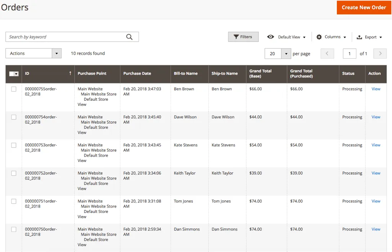The width and height of the screenshot is (392, 252).
Task: Tick checkbox for Dave Wilson's order
Action: click(14, 117)
